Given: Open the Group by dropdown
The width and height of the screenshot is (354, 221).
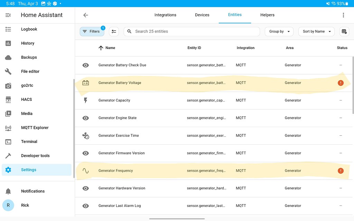Looking at the screenshot, I should [279, 31].
